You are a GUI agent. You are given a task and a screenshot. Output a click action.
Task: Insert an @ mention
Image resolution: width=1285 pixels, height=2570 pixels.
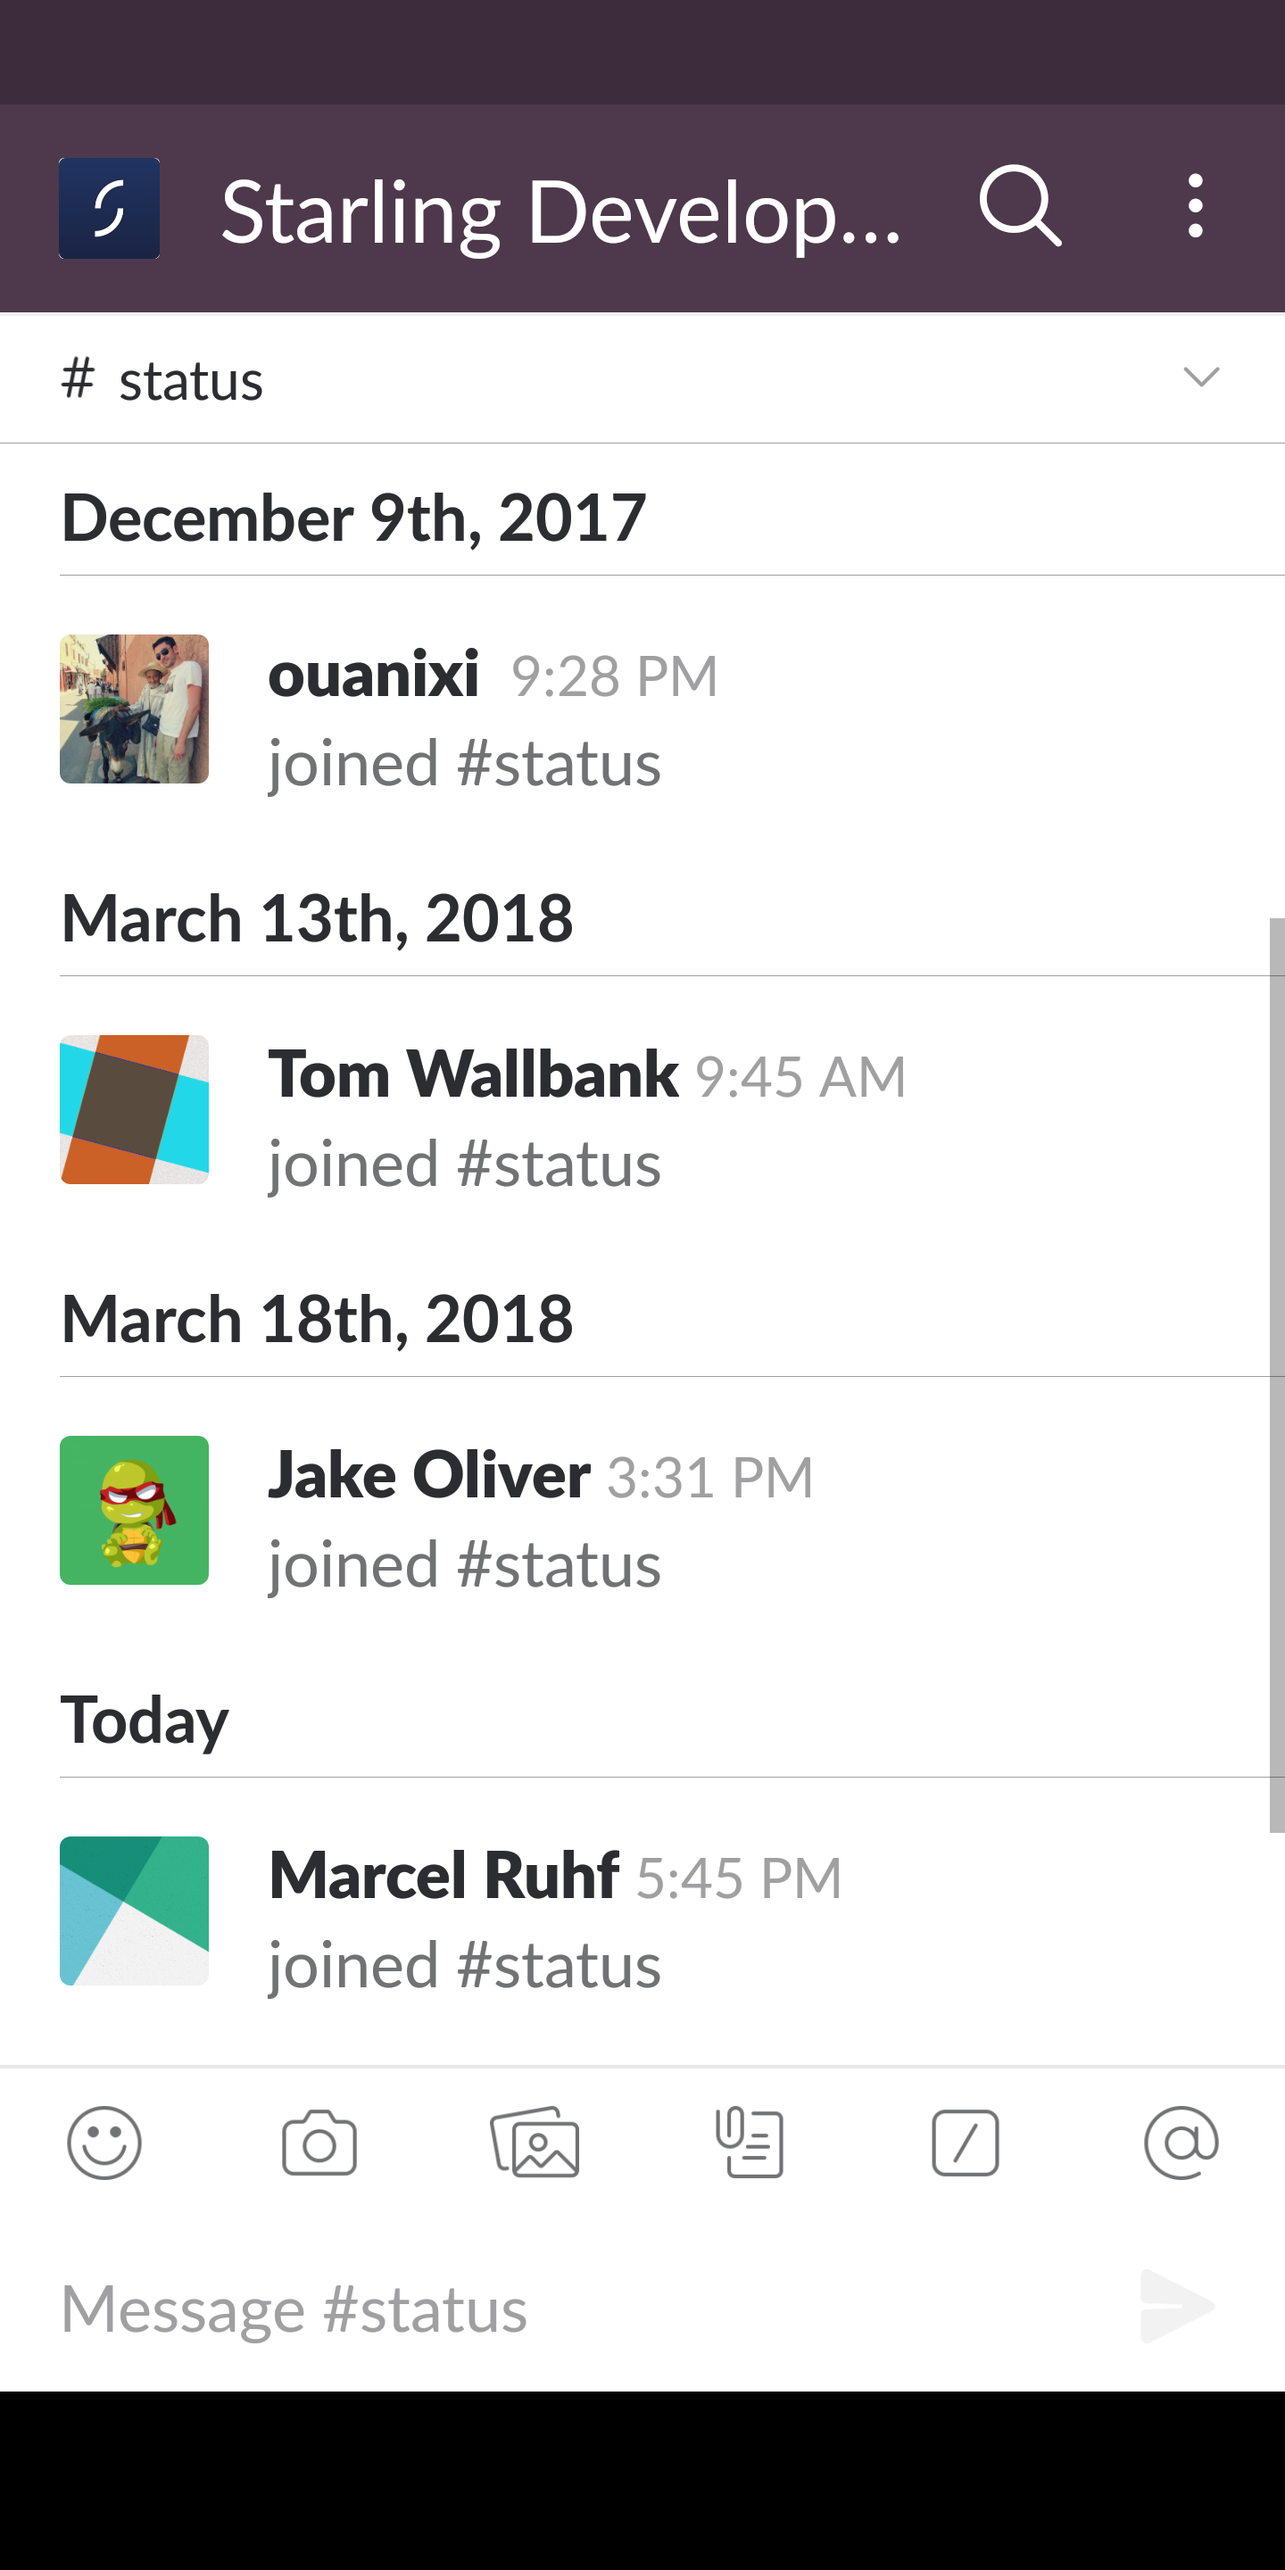[1181, 2141]
